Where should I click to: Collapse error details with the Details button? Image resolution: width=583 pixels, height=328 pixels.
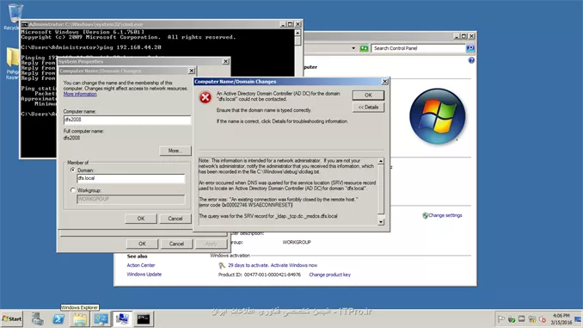(x=368, y=108)
